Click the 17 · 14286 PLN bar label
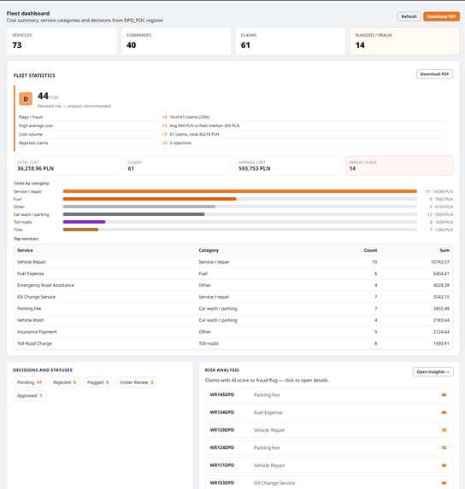Screen dimensions: 465x489 [439, 191]
